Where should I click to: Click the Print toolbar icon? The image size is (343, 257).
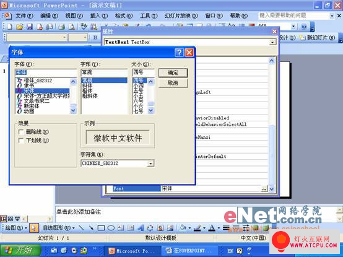pos(61,27)
